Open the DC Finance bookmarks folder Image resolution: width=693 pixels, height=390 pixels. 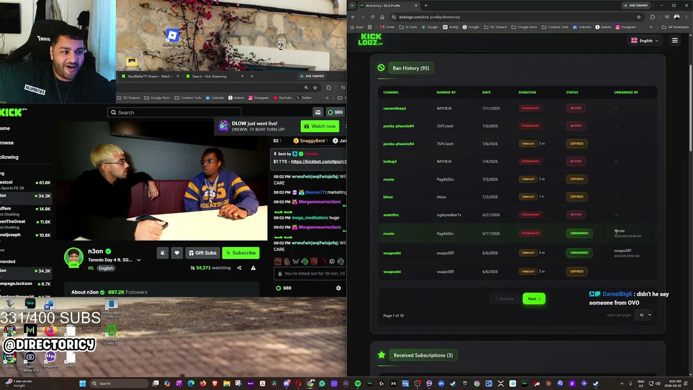click(x=495, y=27)
